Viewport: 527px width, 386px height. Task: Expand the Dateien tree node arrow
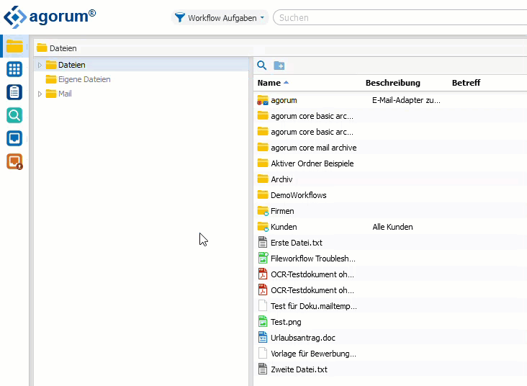[40, 65]
